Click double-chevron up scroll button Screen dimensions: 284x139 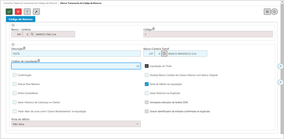point(281,66)
